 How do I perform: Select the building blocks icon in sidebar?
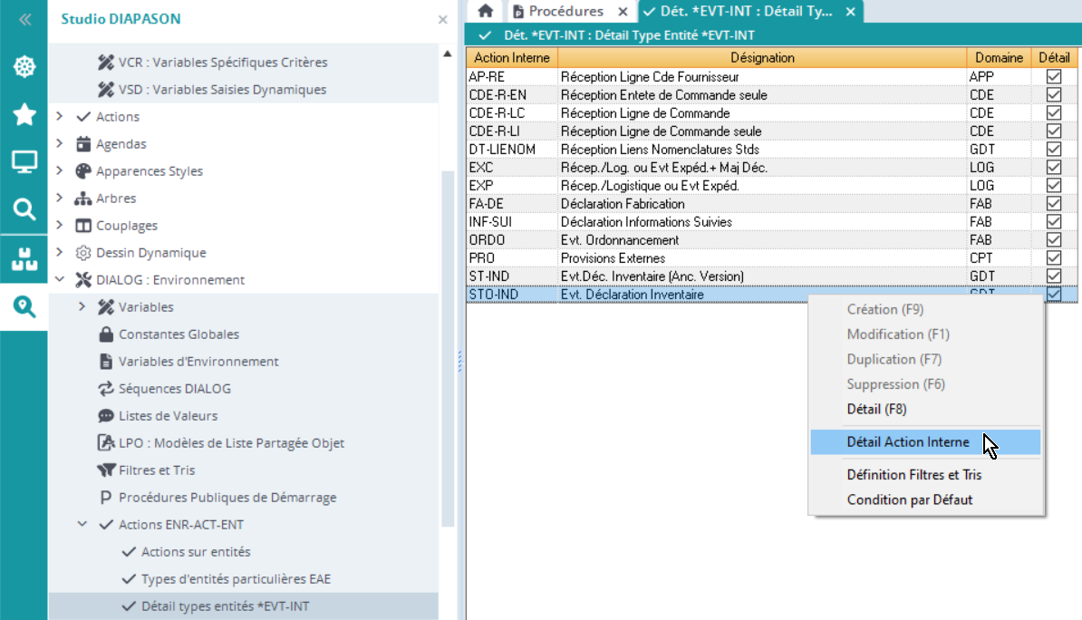tap(24, 258)
